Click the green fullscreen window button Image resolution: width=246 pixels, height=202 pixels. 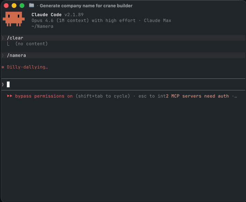tap(22, 6)
